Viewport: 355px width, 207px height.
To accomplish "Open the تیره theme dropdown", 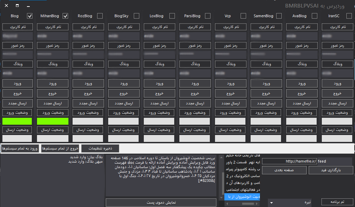I will click(x=290, y=203).
